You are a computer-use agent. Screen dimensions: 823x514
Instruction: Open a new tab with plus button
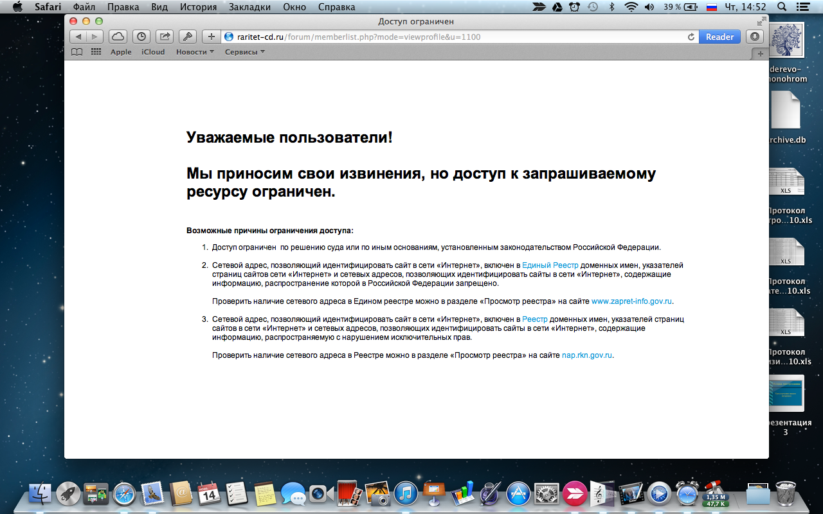[x=761, y=54]
